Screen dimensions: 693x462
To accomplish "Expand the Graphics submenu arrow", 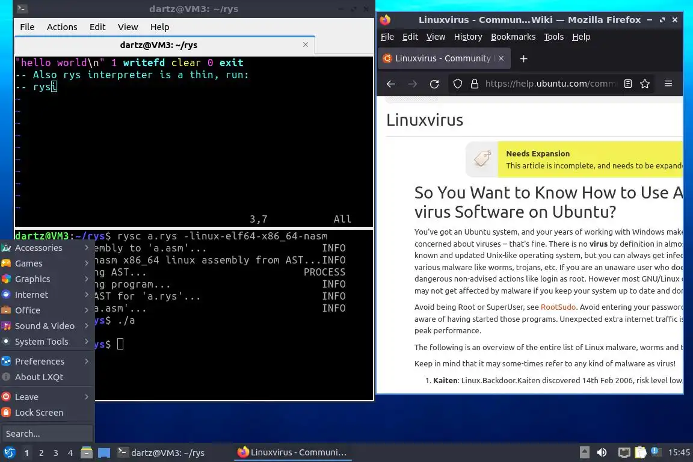I will (87, 279).
